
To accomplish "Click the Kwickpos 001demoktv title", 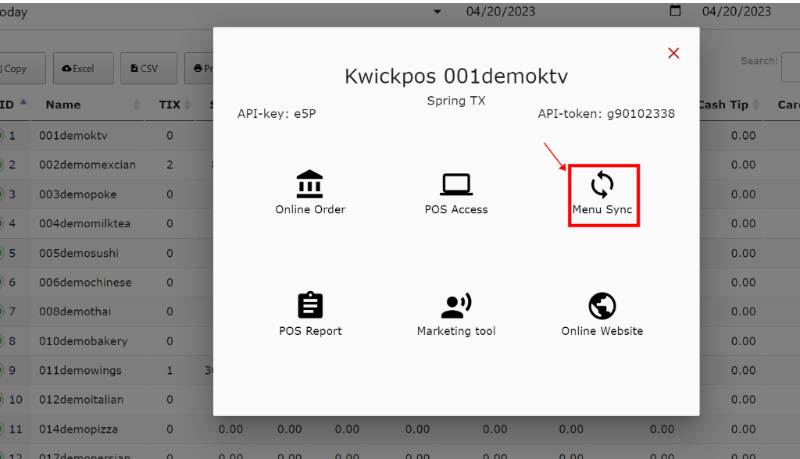I will click(x=456, y=76).
